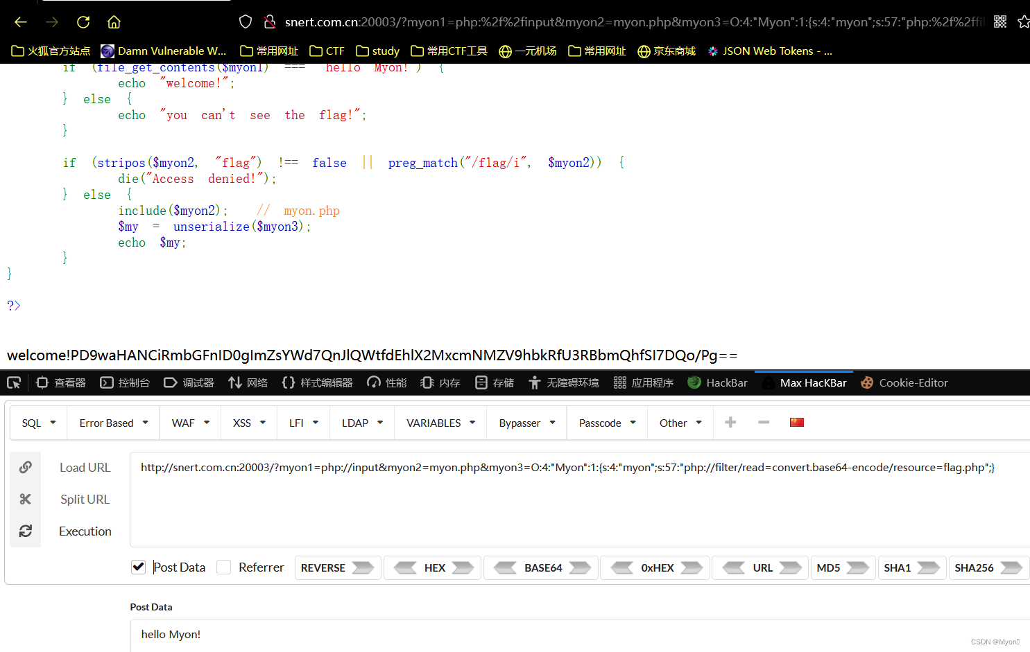Click the link icon beside Load URL
The image size is (1030, 652).
click(26, 467)
